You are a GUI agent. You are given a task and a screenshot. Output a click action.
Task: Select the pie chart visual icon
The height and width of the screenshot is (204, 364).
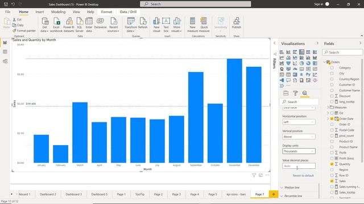[301, 63]
